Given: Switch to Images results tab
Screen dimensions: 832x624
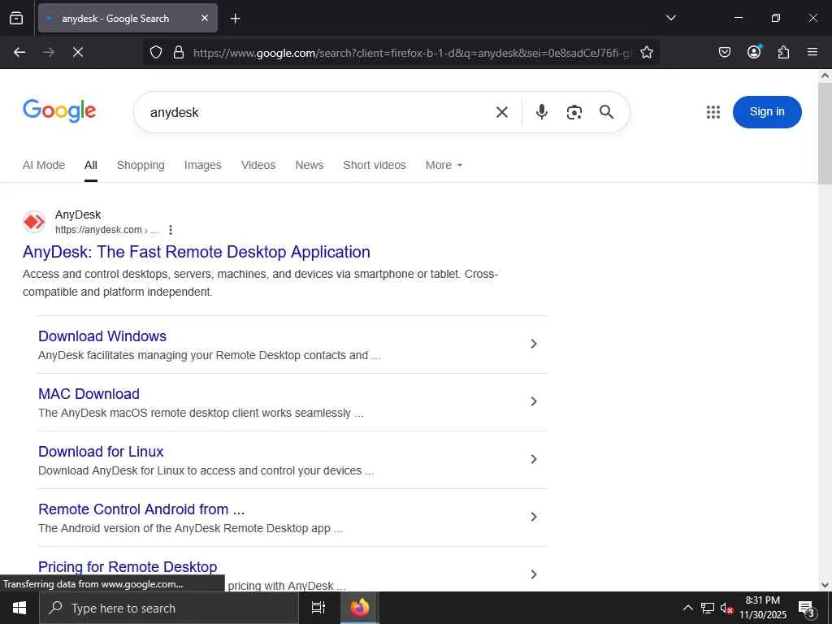Looking at the screenshot, I should (x=202, y=165).
